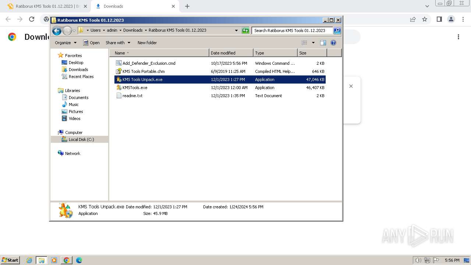471x265 pixels.
Task: Sort files by Date modified column
Action: [x=231, y=53]
